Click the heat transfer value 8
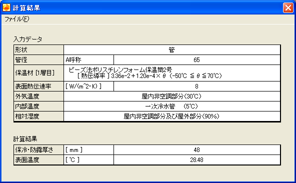 pos(197,86)
